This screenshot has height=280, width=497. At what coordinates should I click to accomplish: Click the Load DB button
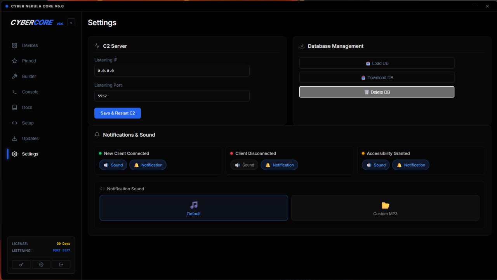pos(377,63)
